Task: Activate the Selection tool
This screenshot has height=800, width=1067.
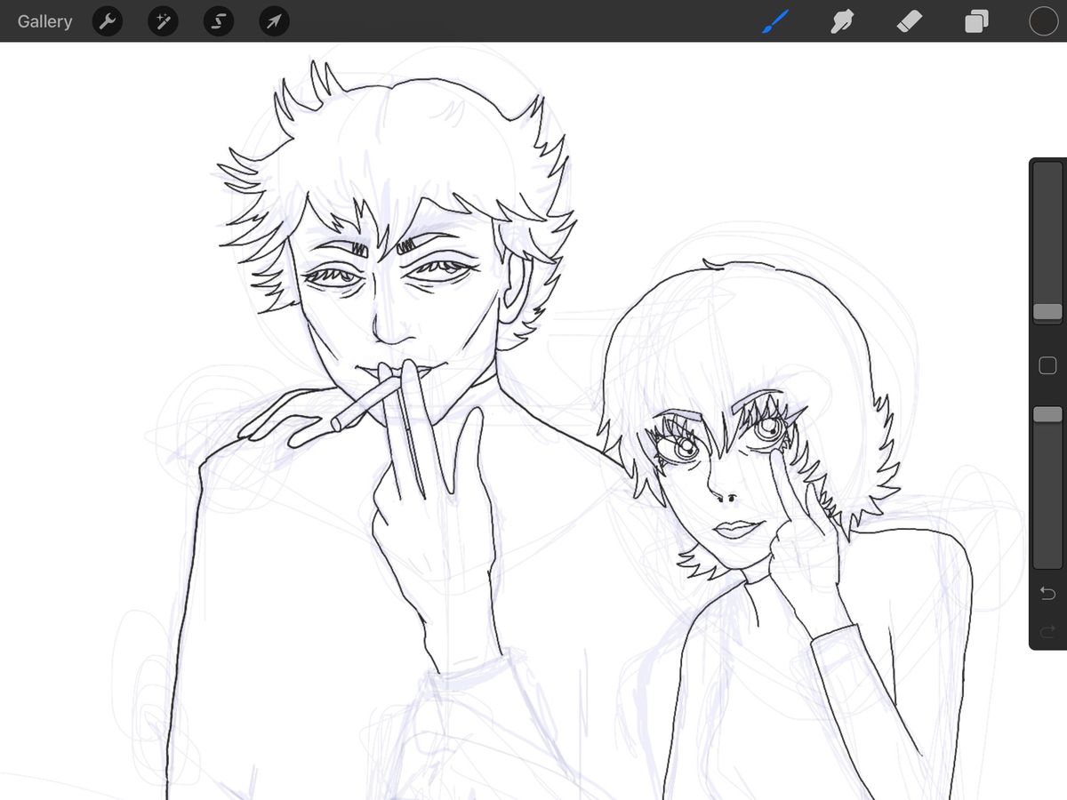Action: pos(219,21)
